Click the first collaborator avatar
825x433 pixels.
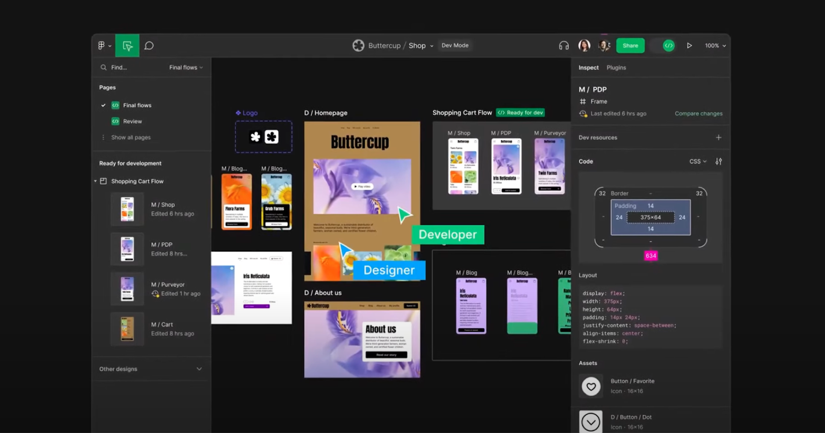tap(584, 45)
